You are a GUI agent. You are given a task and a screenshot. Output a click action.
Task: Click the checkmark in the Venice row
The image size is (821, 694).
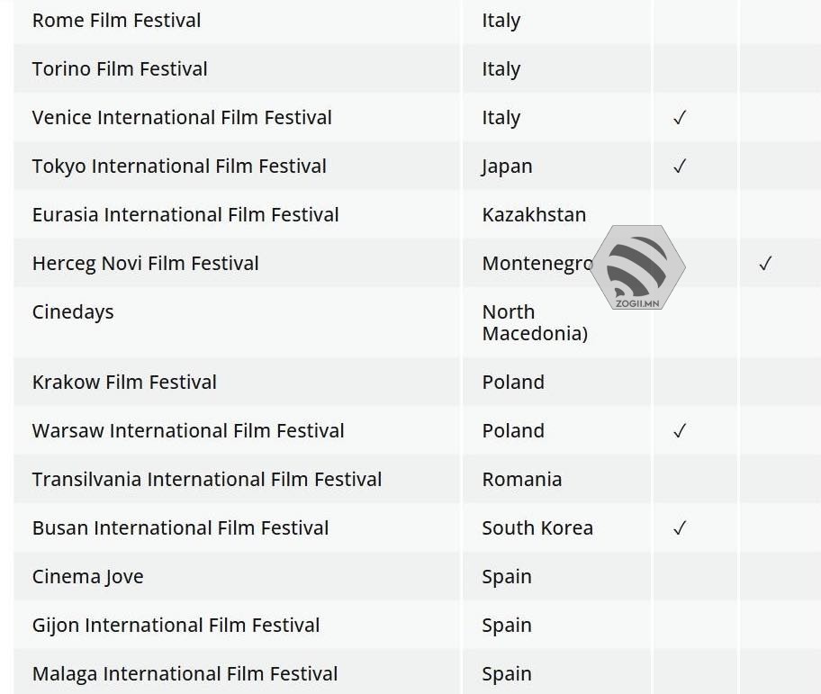(680, 118)
